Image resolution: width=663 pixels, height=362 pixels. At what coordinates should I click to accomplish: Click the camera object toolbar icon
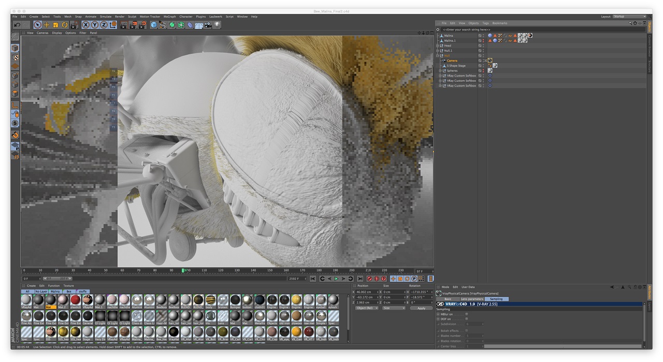[208, 25]
